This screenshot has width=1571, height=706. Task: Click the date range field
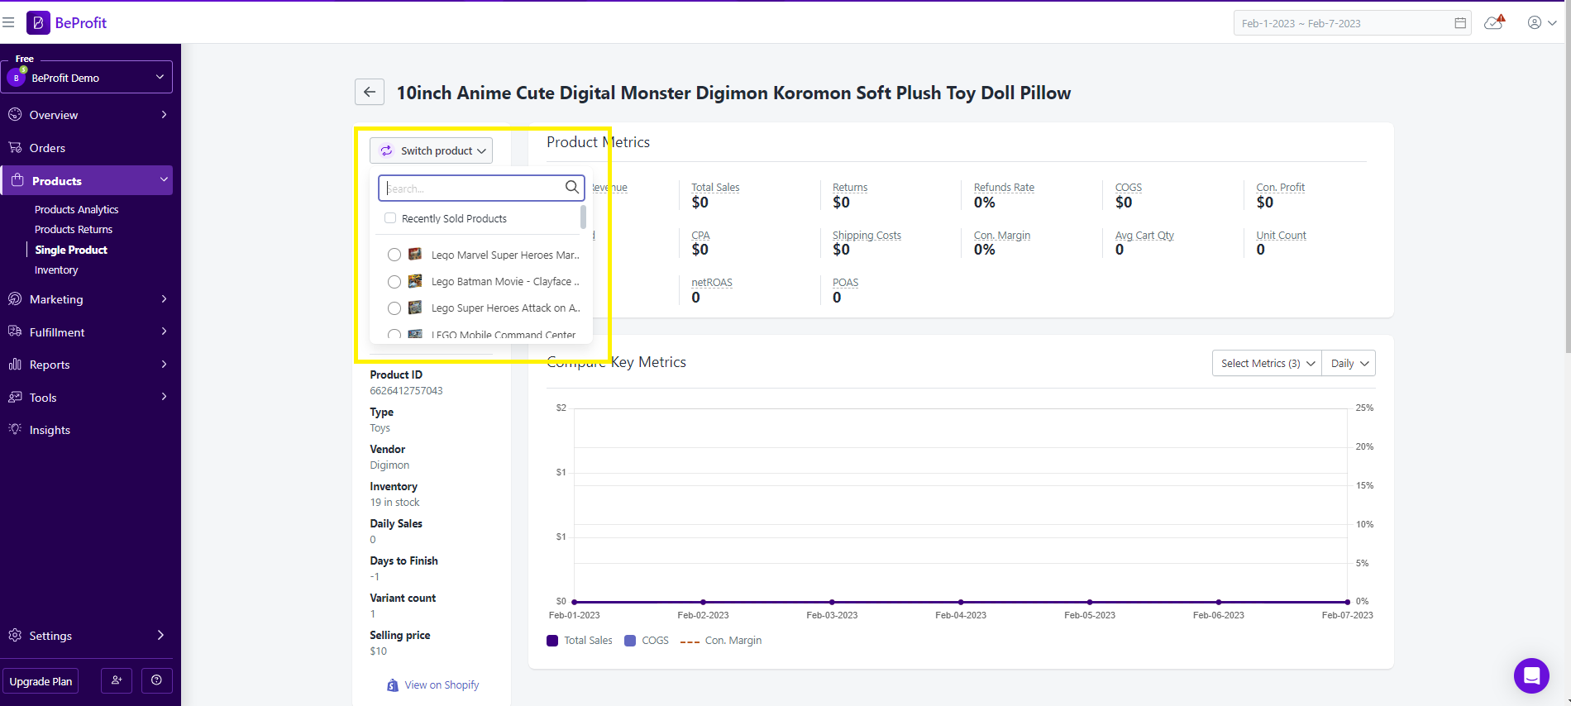tap(1352, 23)
